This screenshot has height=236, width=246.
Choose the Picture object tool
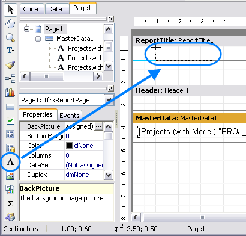[x=10, y=176]
